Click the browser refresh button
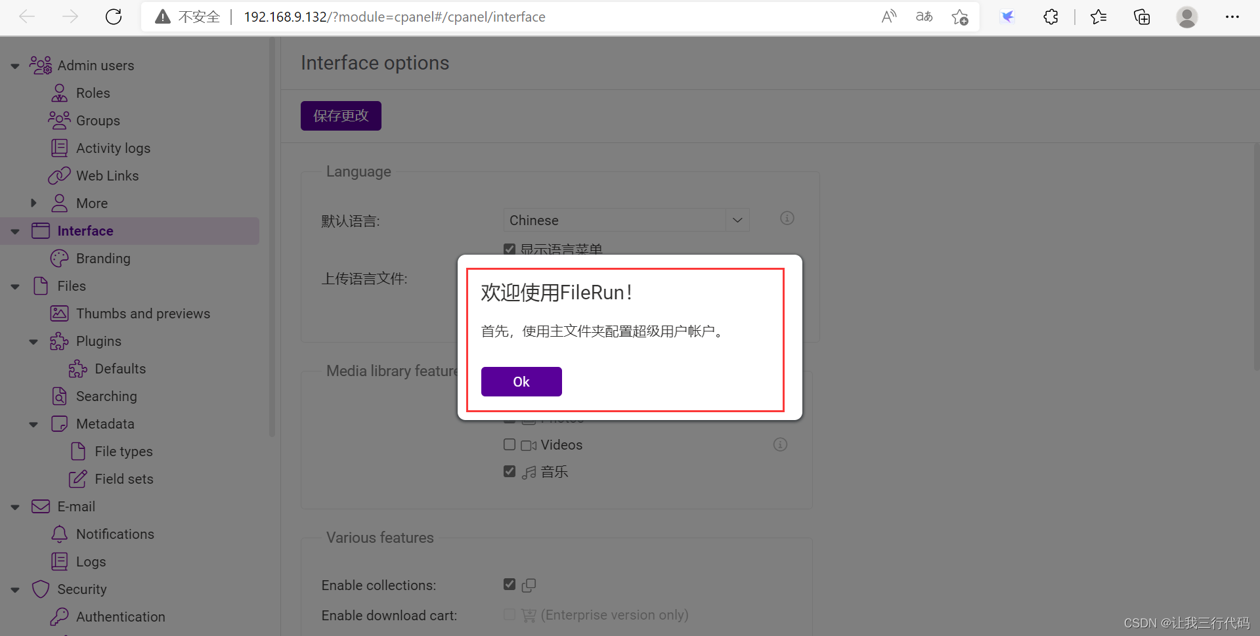 (x=114, y=16)
